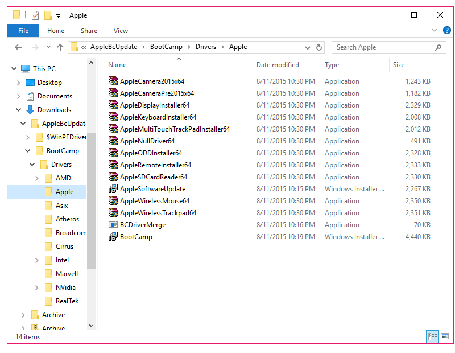Viewport: 455px width, 353px height.
Task: Switch to large thumbnails view icon
Action: (445, 336)
